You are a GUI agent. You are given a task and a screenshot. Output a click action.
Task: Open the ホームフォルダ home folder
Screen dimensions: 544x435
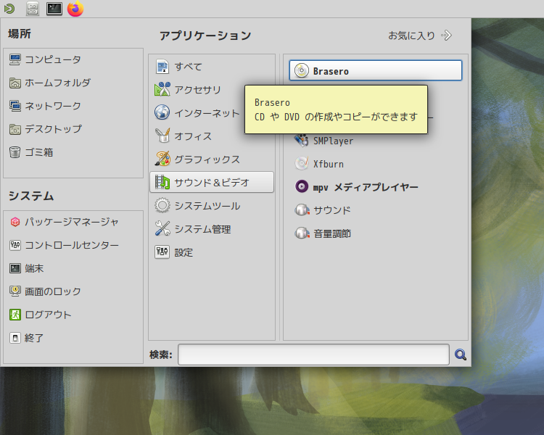[x=50, y=83]
